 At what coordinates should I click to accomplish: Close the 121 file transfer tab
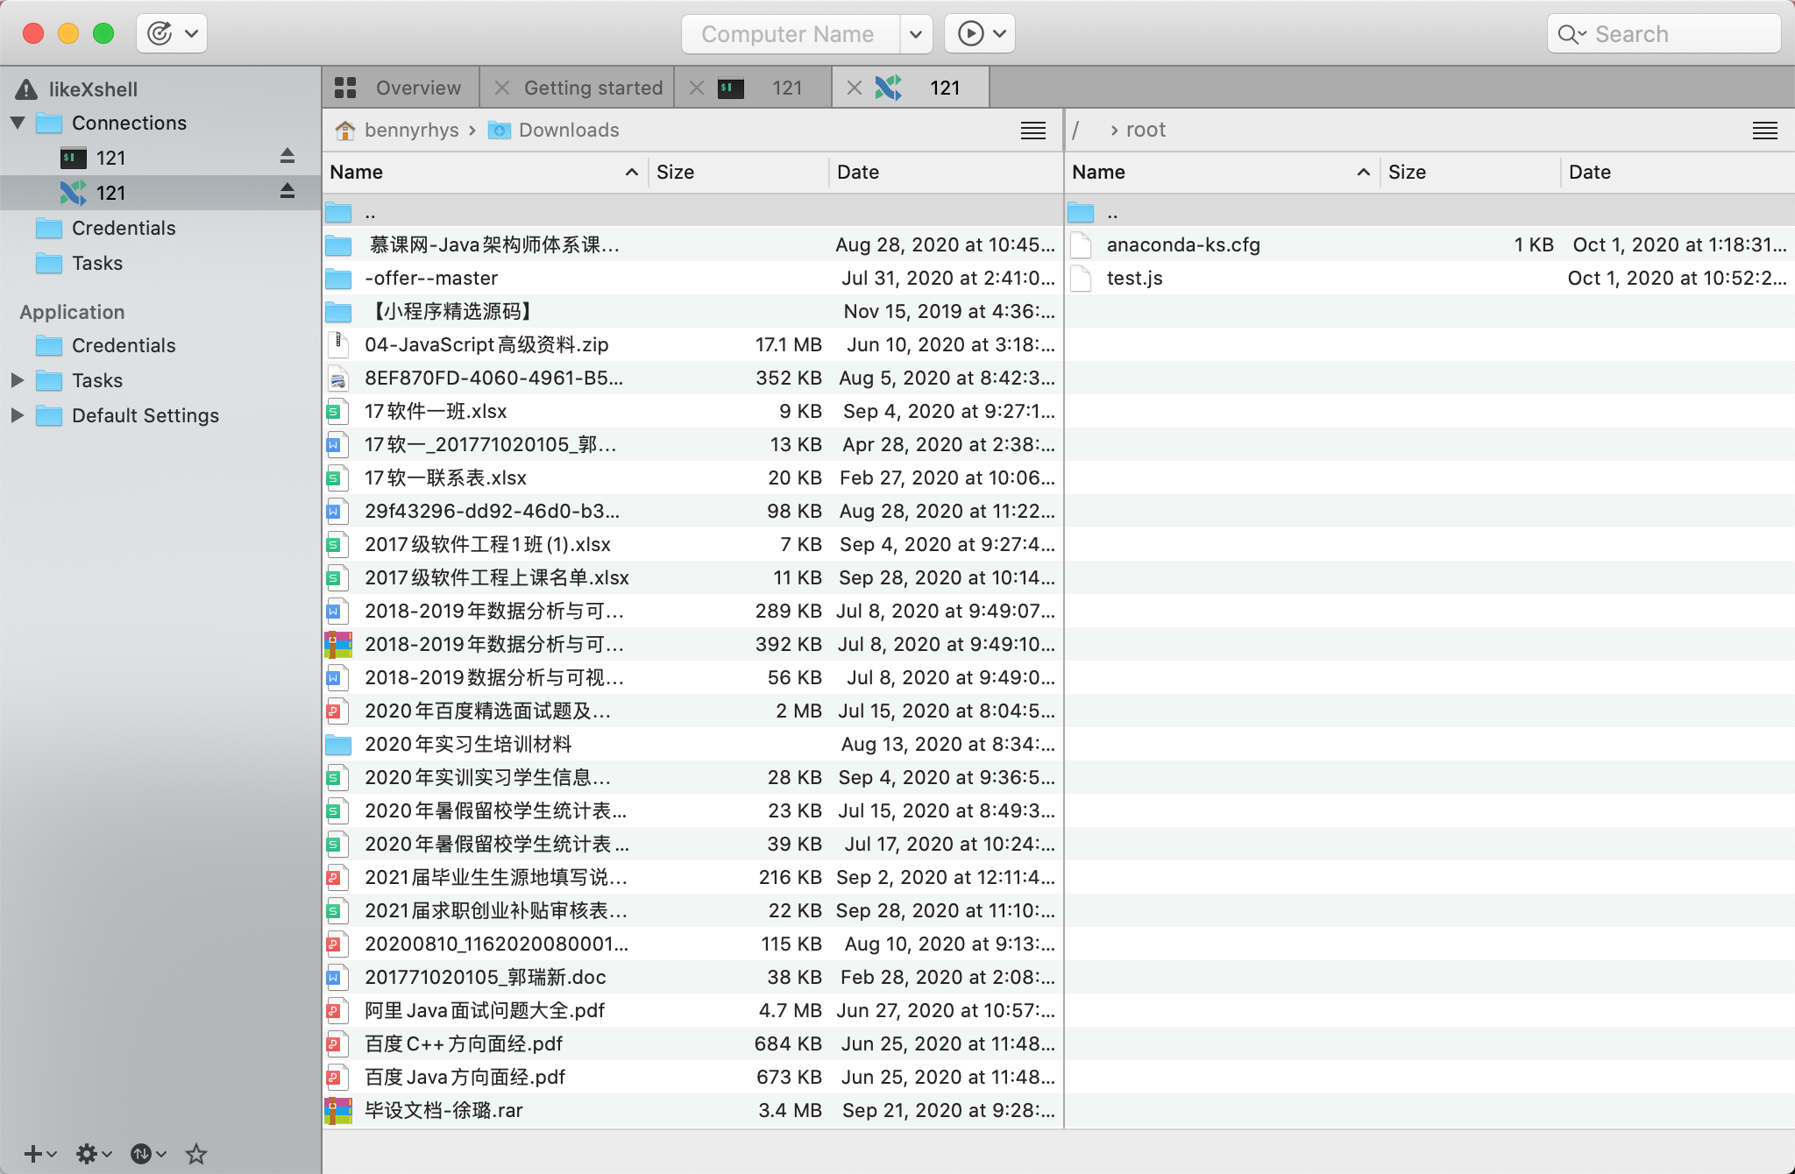[855, 88]
